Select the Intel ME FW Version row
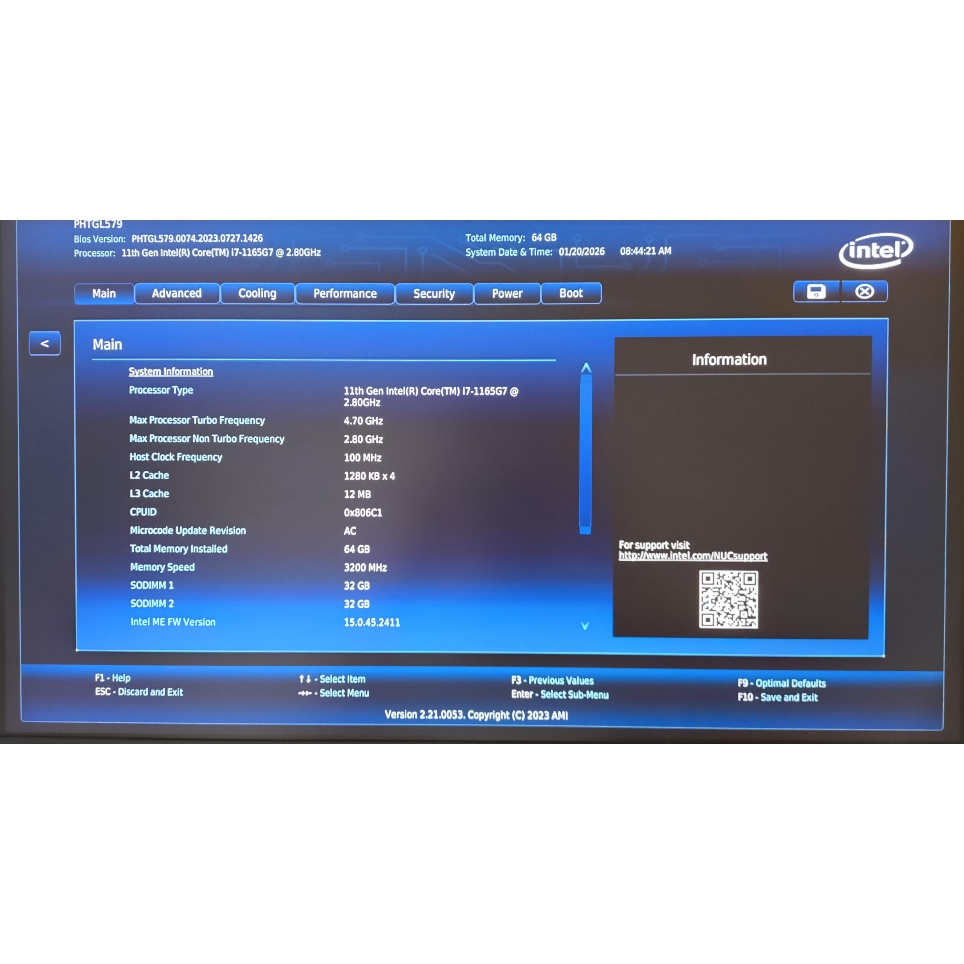The height and width of the screenshot is (964, 964). (172, 622)
